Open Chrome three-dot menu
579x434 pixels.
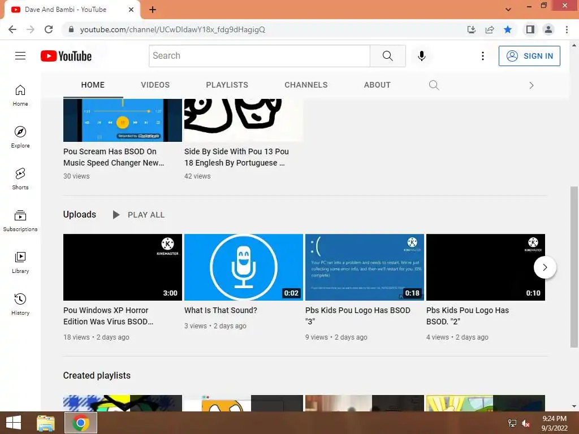coord(567,29)
